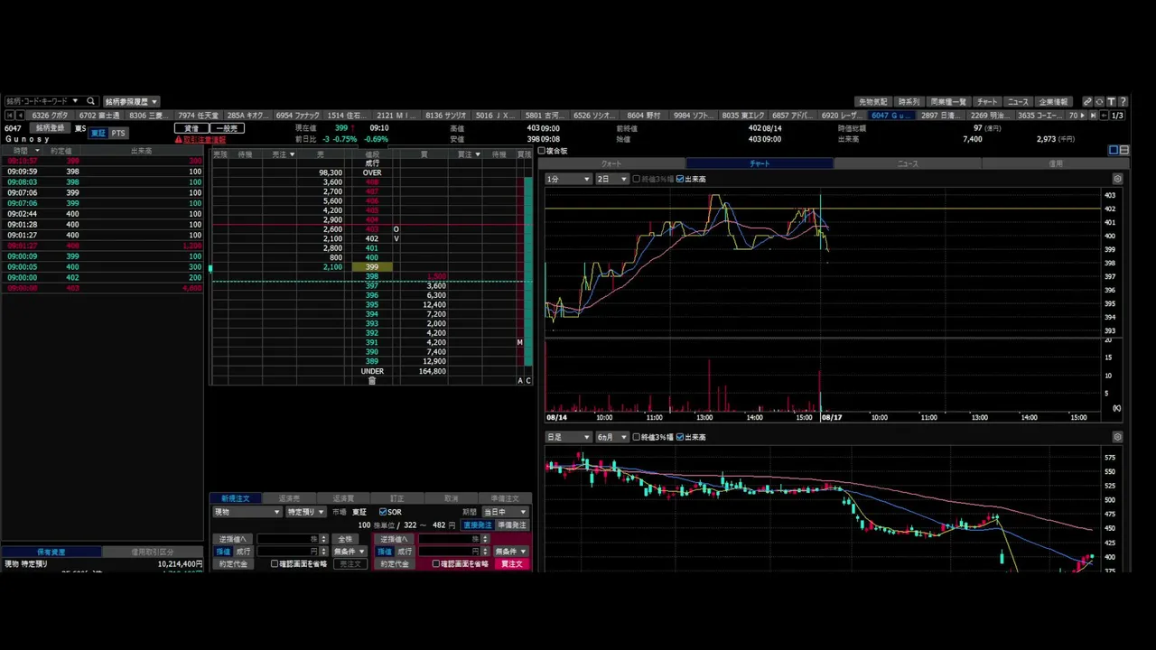Click the buy-side 逆指値へ button
The height and width of the screenshot is (650, 1156).
395,539
